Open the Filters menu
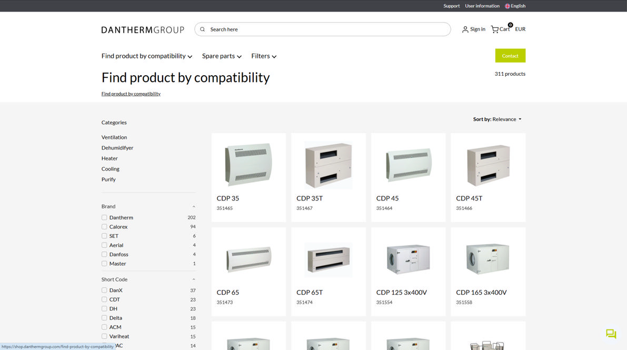This screenshot has width=627, height=350. [264, 56]
